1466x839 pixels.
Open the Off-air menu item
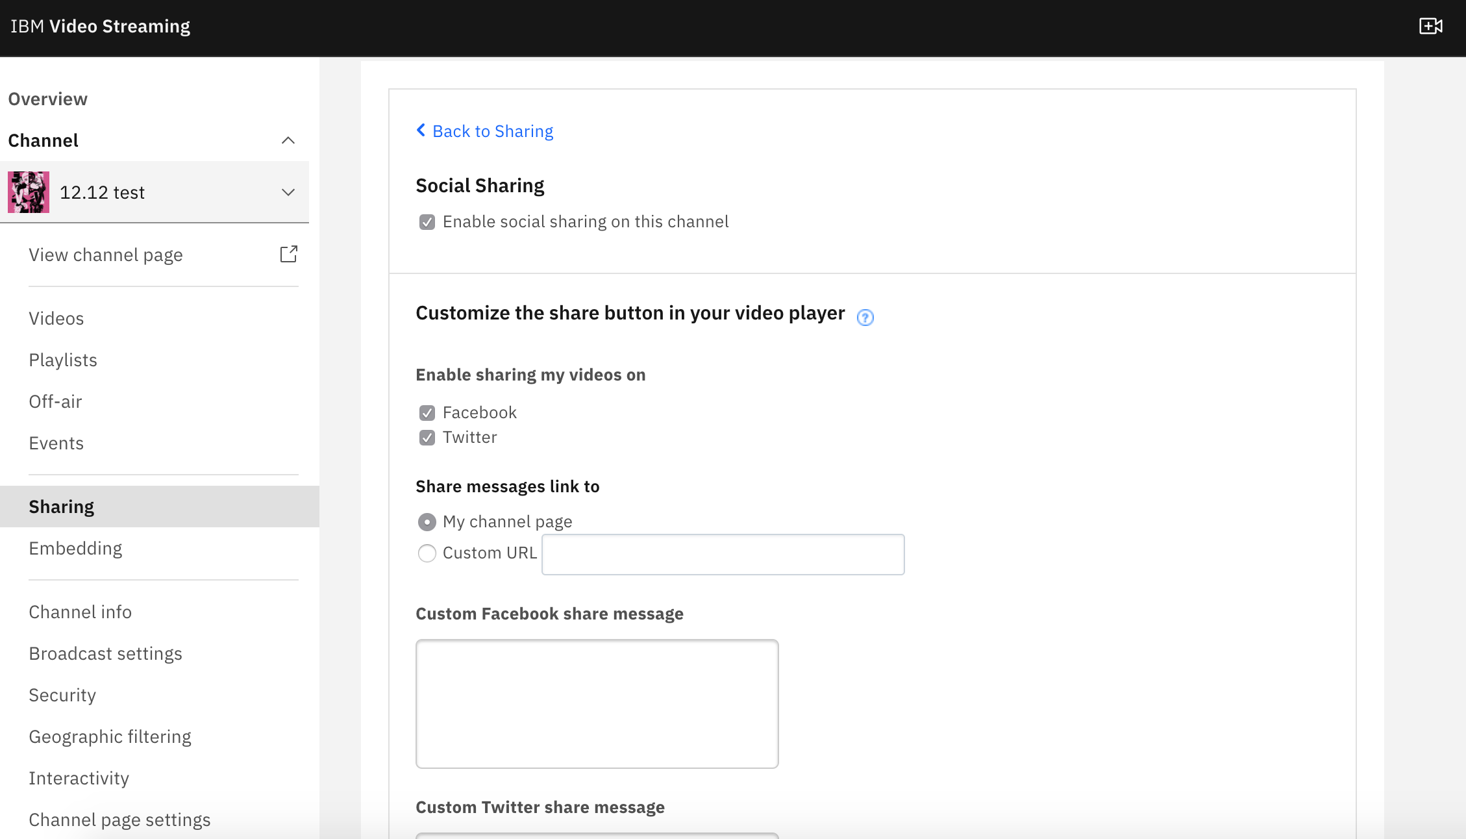tap(55, 401)
